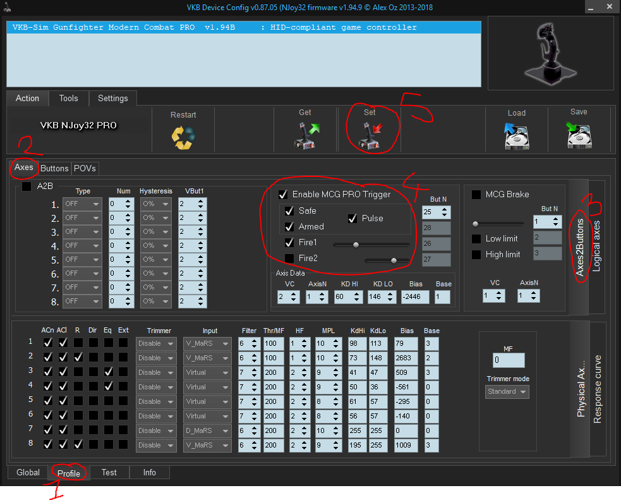Open Input dropdown for axis row 1
The height and width of the screenshot is (500, 621).
point(207,343)
